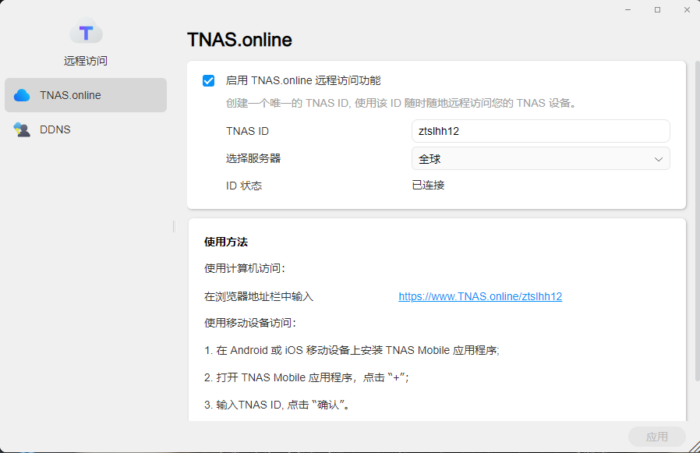Click the 应用 apply button
700x453 pixels.
[x=656, y=437]
